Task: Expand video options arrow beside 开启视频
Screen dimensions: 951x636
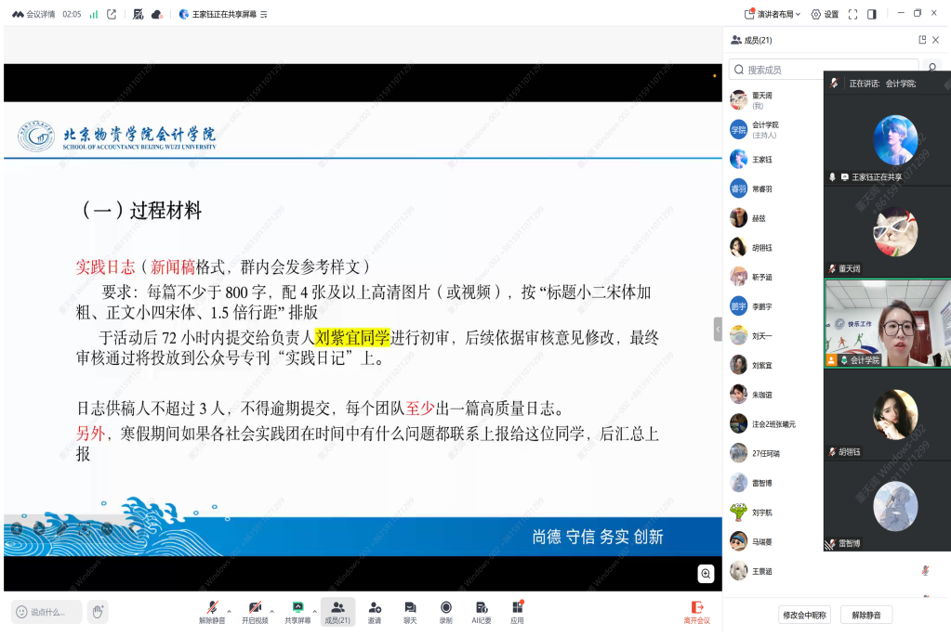Action: coord(272,611)
